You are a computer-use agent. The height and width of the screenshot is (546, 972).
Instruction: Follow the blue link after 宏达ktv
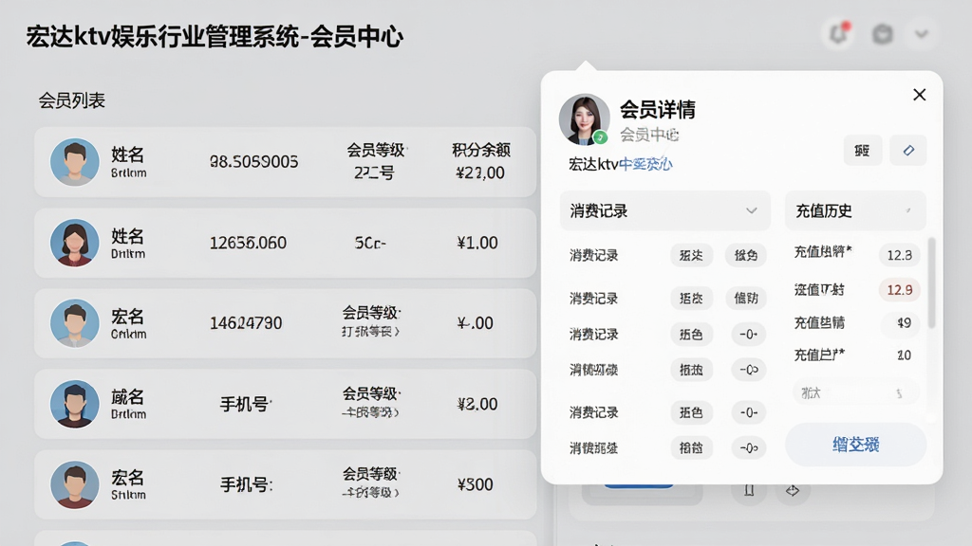point(645,164)
